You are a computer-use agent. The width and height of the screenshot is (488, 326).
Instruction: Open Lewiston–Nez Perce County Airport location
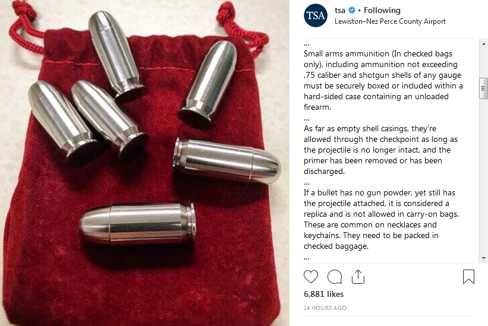pyautogui.click(x=390, y=21)
